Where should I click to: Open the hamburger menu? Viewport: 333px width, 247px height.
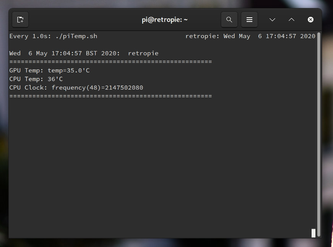tap(249, 20)
